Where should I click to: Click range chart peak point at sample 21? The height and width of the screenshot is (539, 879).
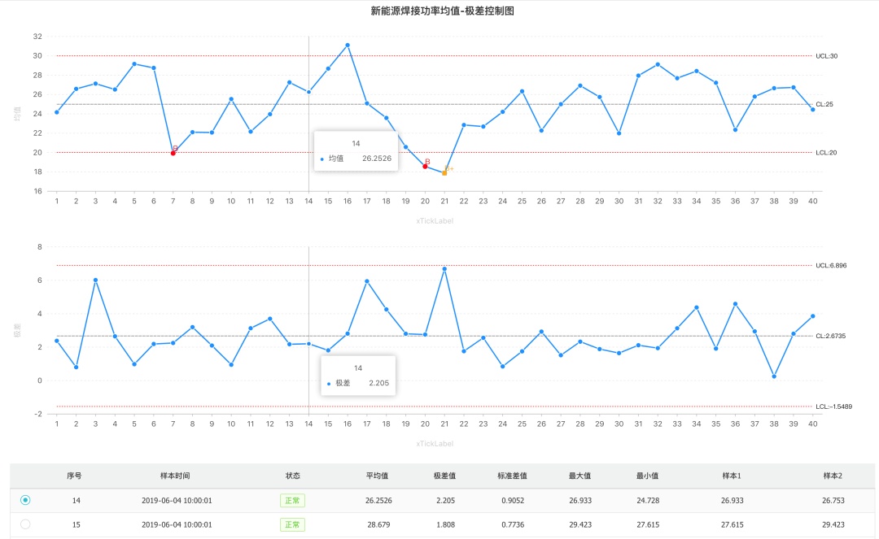tap(444, 269)
